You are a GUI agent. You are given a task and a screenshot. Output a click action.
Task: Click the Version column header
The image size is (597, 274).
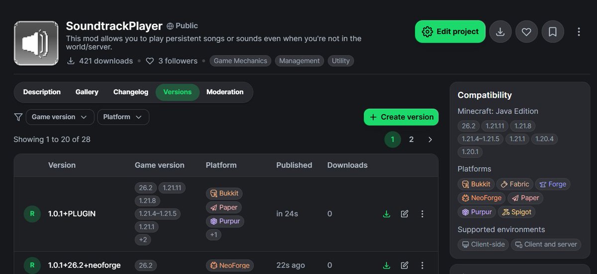point(62,165)
